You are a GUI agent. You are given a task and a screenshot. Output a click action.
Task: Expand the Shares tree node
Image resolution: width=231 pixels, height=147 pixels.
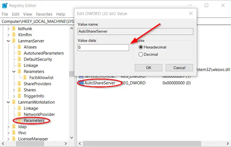tap(14, 90)
